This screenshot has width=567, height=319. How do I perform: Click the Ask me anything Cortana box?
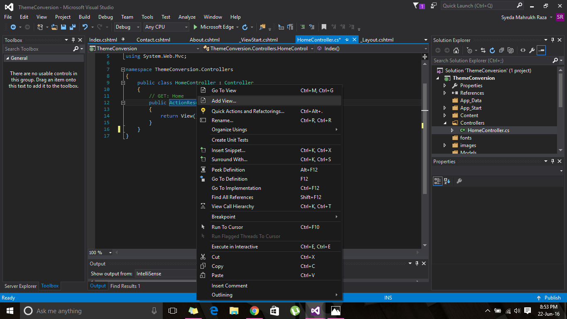click(x=91, y=311)
